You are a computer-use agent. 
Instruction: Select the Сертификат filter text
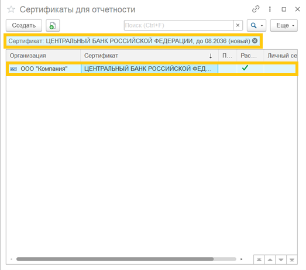click(x=129, y=41)
